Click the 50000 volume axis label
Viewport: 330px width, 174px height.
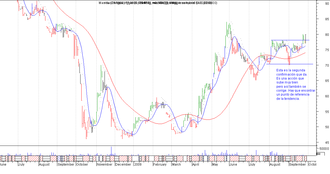324,149
